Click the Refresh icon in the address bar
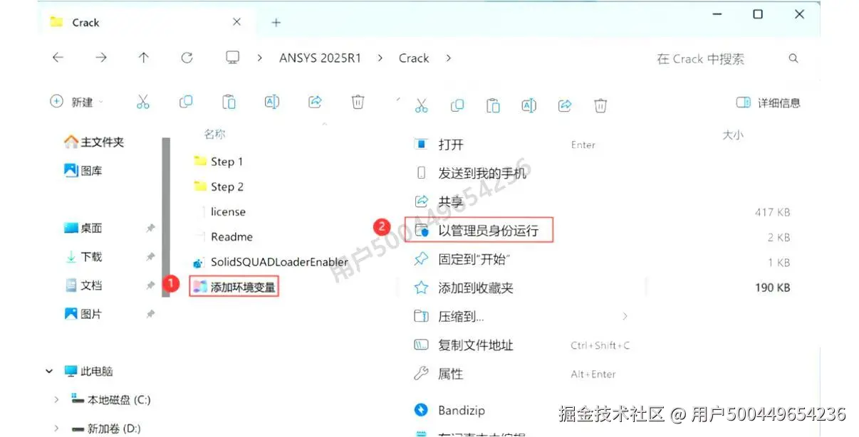The image size is (859, 437). tap(187, 58)
